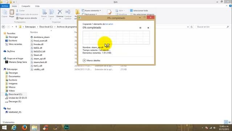Click the copy progress graph
232x131 pixels.
click(116, 37)
